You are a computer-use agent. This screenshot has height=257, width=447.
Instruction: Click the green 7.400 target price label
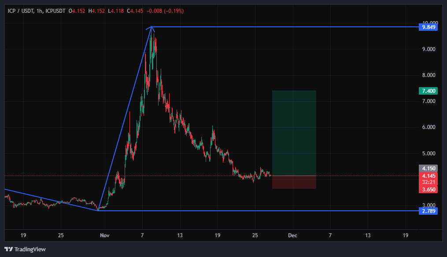(428, 91)
